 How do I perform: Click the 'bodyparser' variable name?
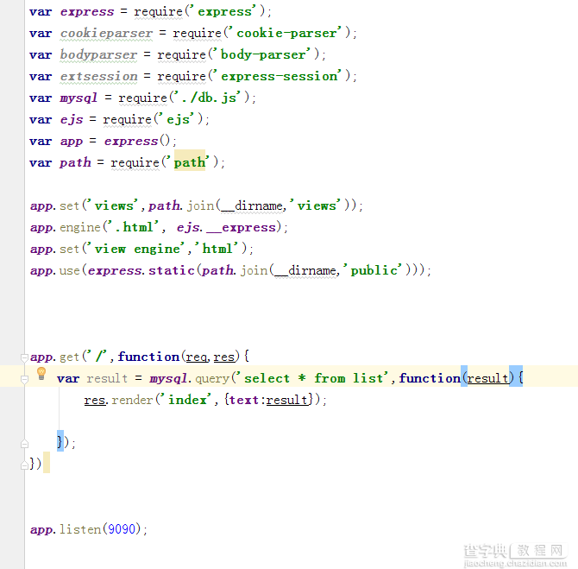[98, 54]
